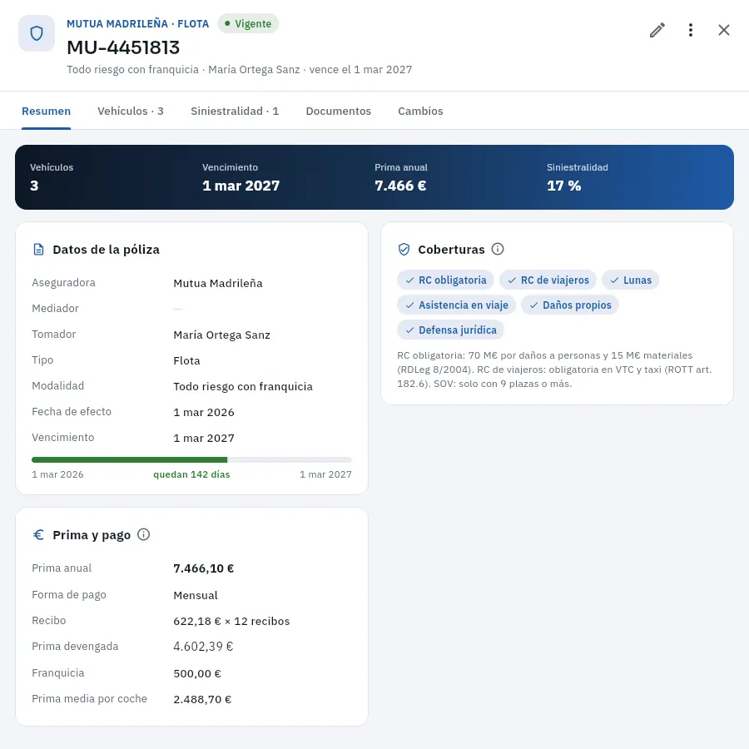Click the Modalidad value Todo riesgo con franquicia
This screenshot has width=749, height=749.
[243, 386]
